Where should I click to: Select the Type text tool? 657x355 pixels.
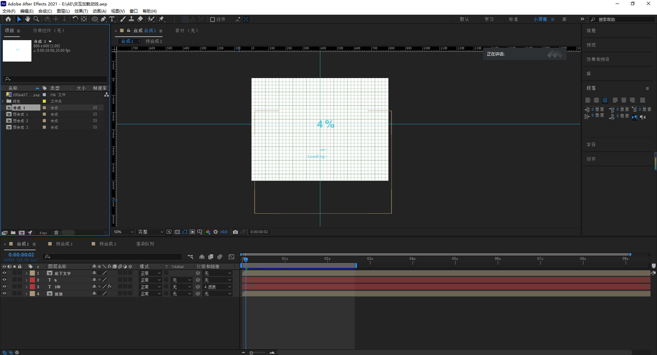[x=112, y=20]
